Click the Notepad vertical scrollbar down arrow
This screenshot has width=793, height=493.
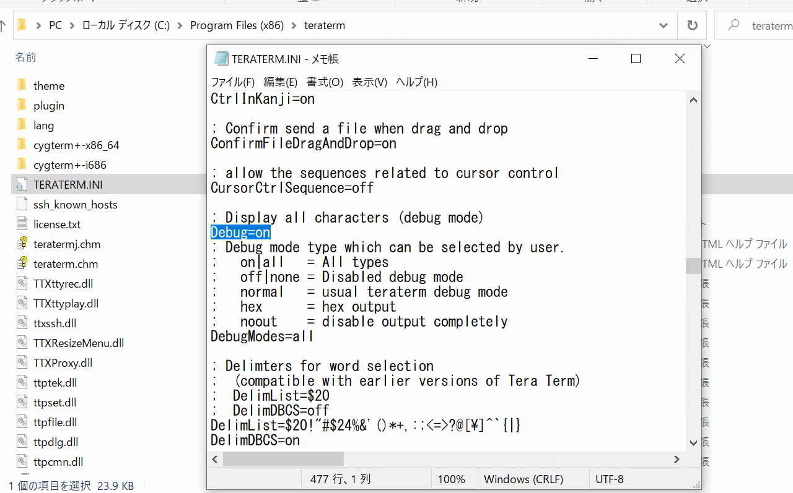point(693,443)
